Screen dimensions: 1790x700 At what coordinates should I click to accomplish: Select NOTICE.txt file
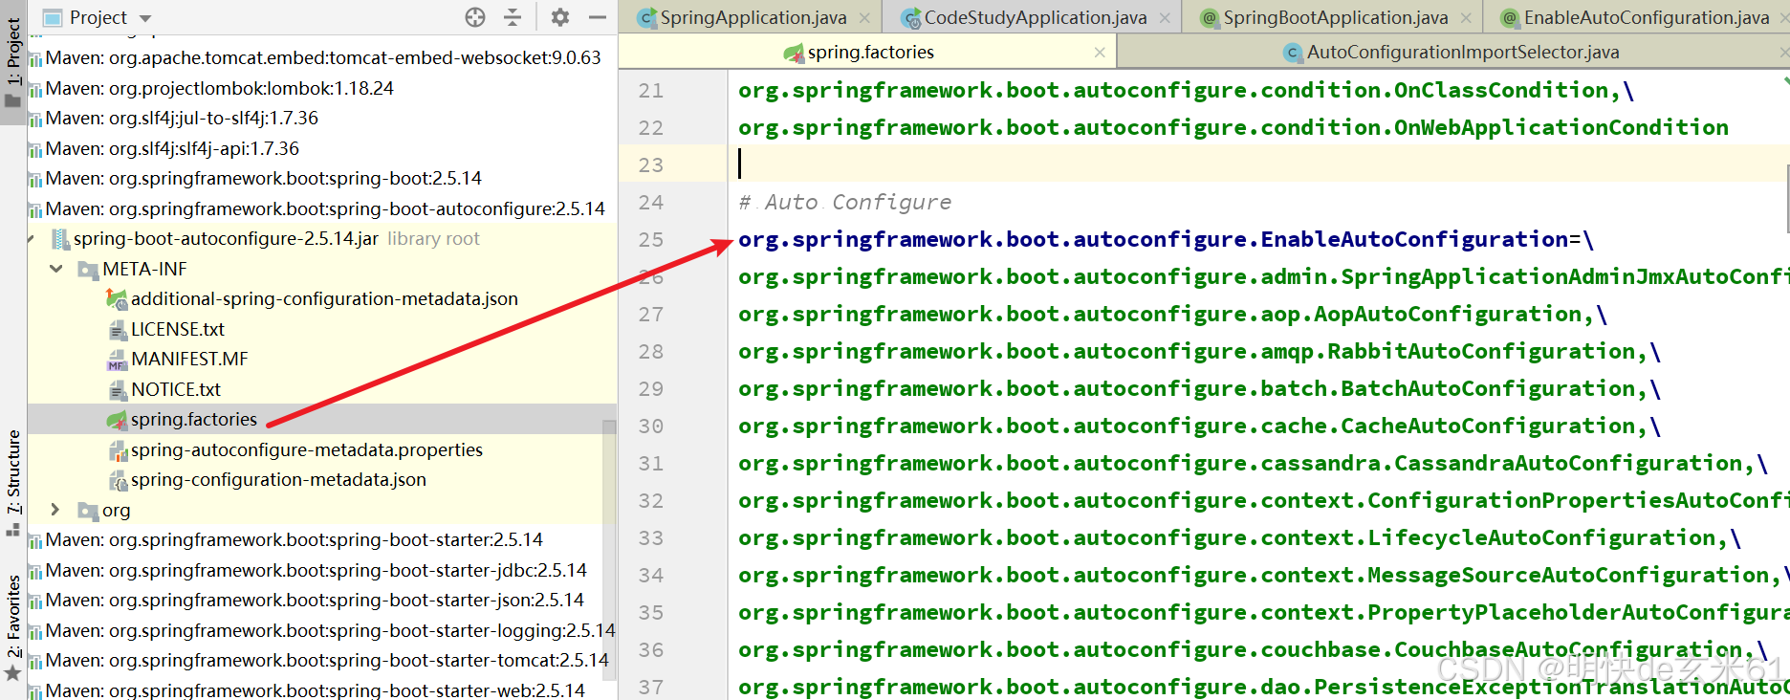tap(176, 389)
